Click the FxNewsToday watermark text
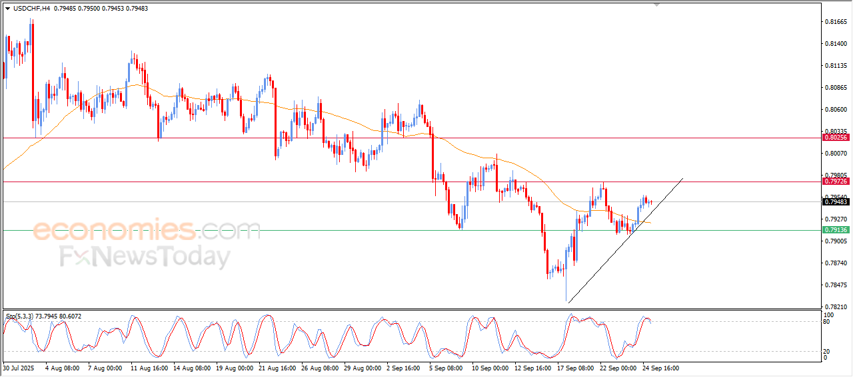The width and height of the screenshot is (853, 377). 145,257
